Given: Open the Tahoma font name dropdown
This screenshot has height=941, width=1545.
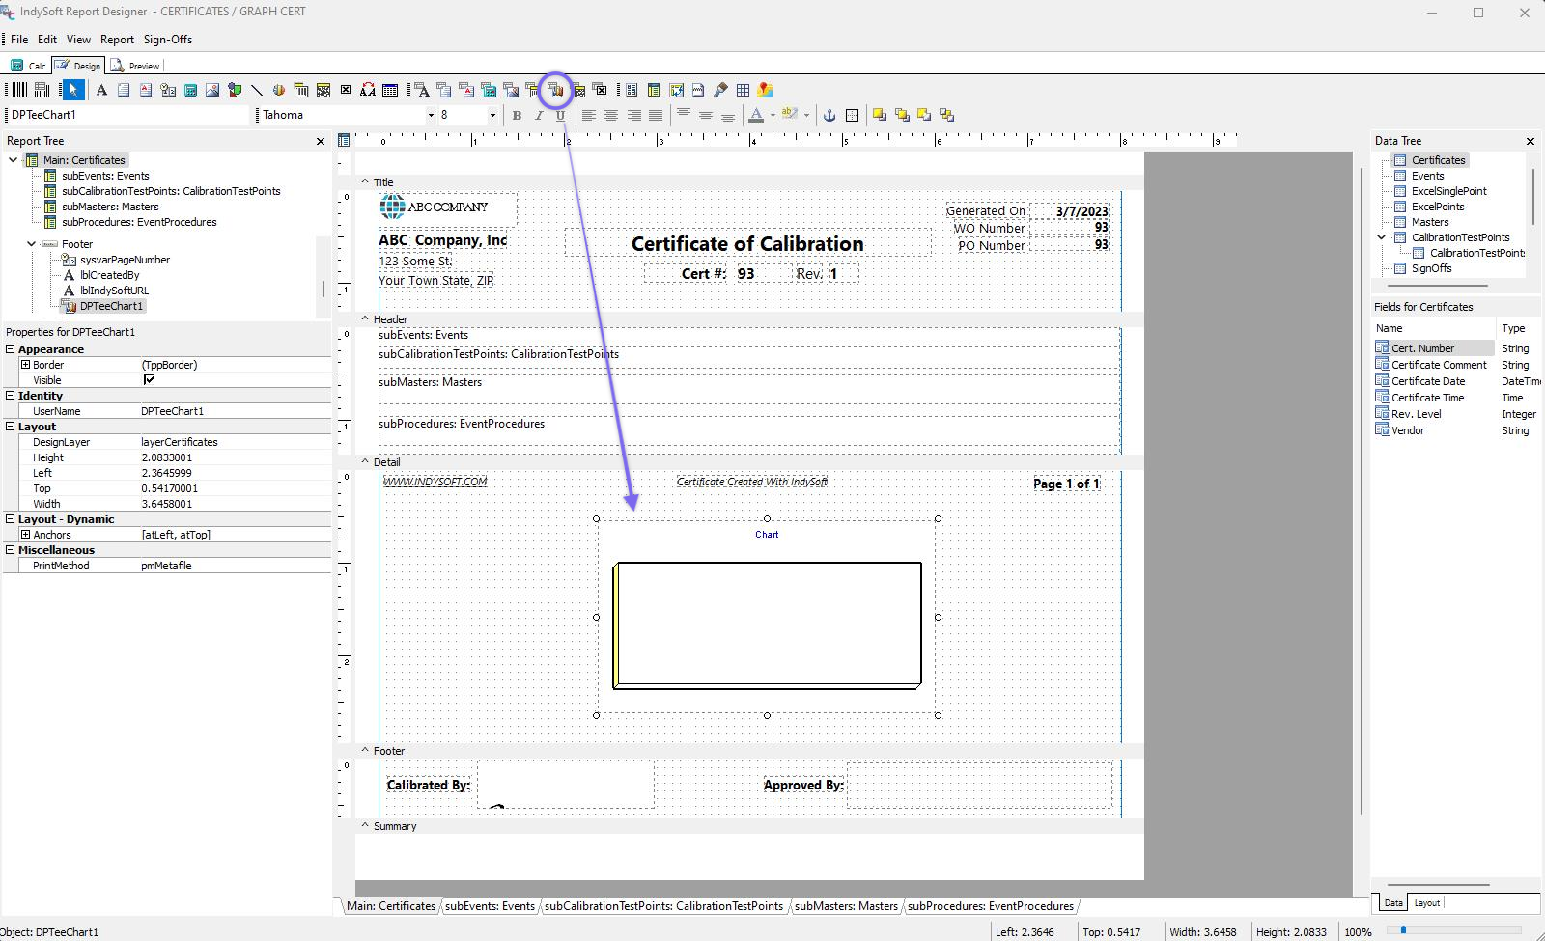Looking at the screenshot, I should pos(431,115).
